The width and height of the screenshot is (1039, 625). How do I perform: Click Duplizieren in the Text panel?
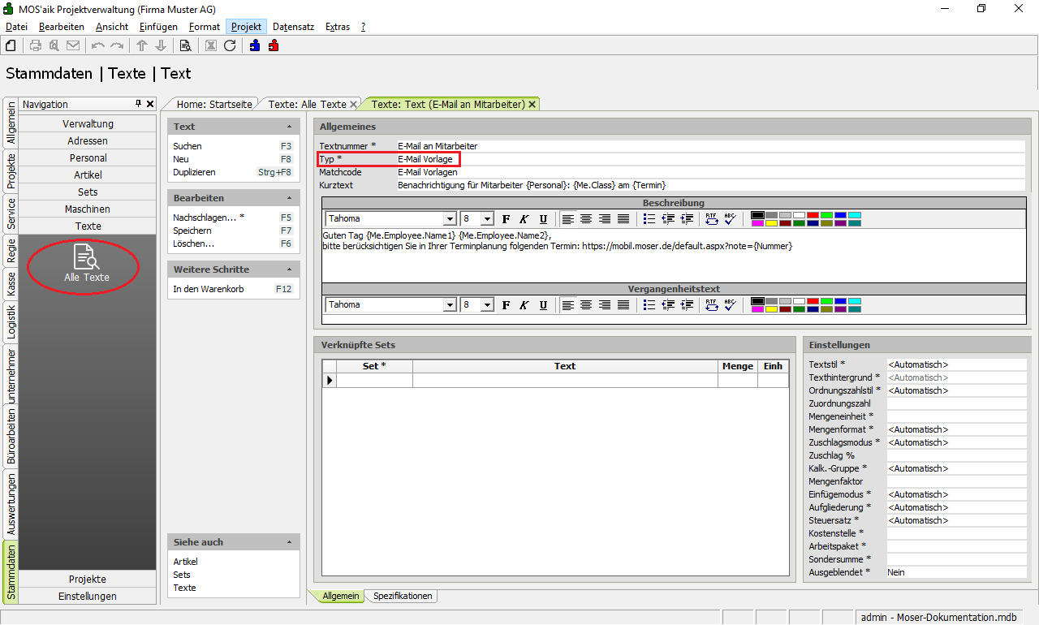pyautogui.click(x=194, y=172)
